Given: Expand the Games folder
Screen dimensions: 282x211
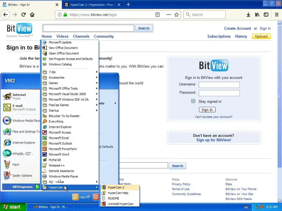Looking at the screenshot, I should click(70, 83).
